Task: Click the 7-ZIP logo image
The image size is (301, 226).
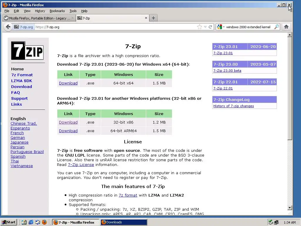Action: (27, 51)
